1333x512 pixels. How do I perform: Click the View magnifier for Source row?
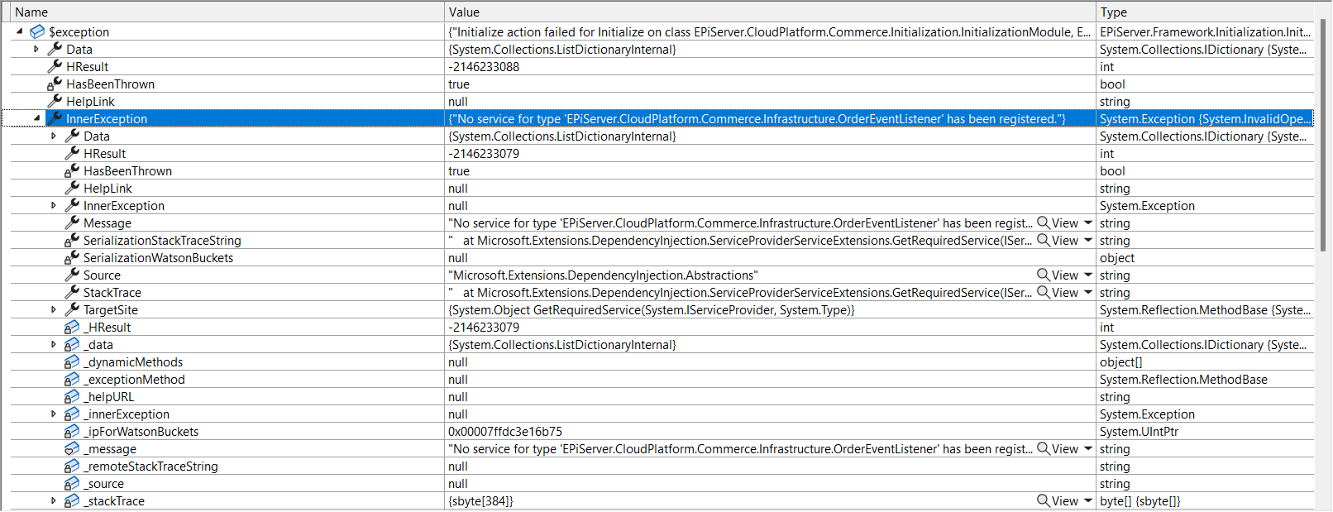[1044, 275]
